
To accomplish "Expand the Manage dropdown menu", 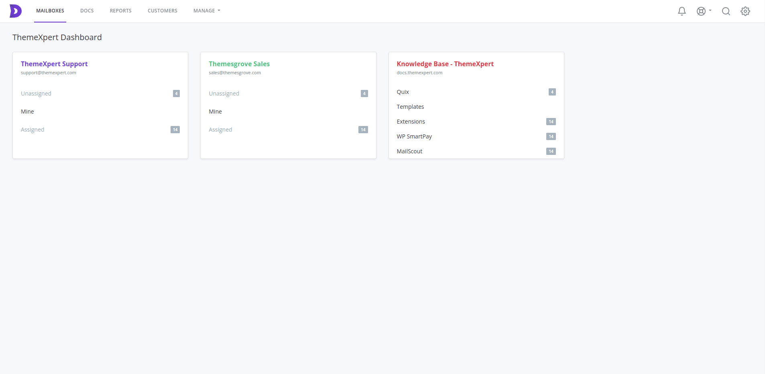I will point(207,11).
